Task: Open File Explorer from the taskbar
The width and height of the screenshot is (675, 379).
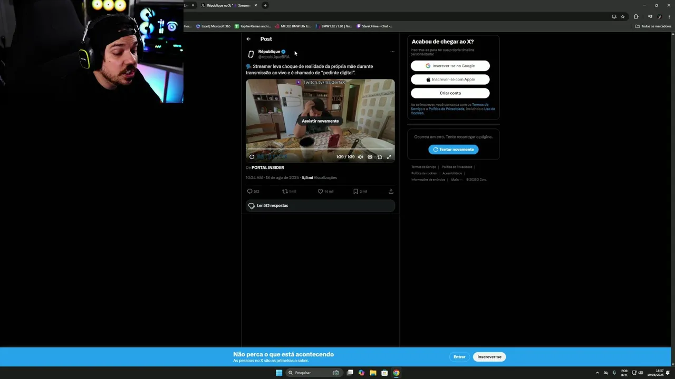Action: point(373,373)
